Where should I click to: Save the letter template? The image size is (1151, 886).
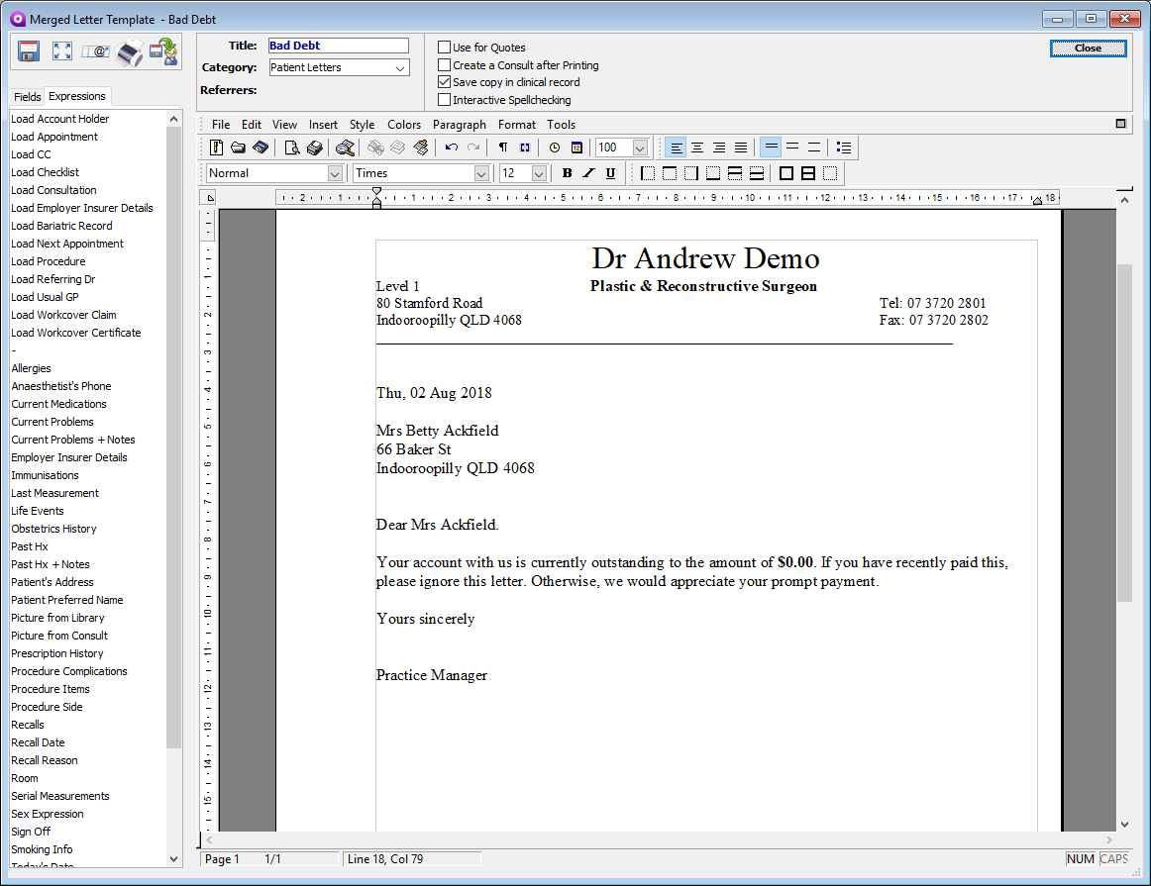click(x=30, y=50)
